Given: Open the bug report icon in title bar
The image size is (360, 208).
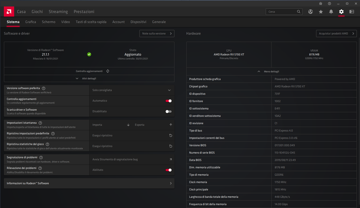Looking at the screenshot, I should (x=321, y=4).
